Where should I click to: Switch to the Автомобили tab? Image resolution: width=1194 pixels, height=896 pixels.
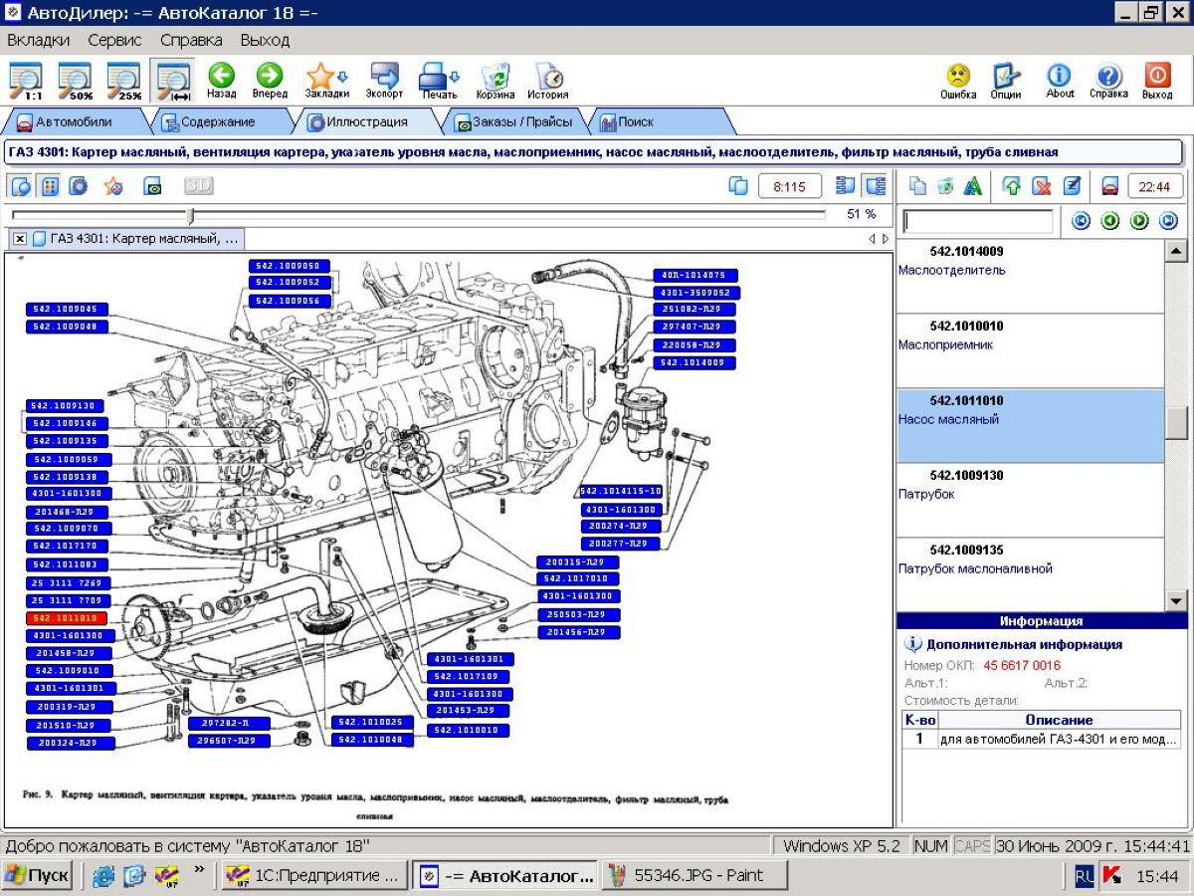(x=74, y=121)
